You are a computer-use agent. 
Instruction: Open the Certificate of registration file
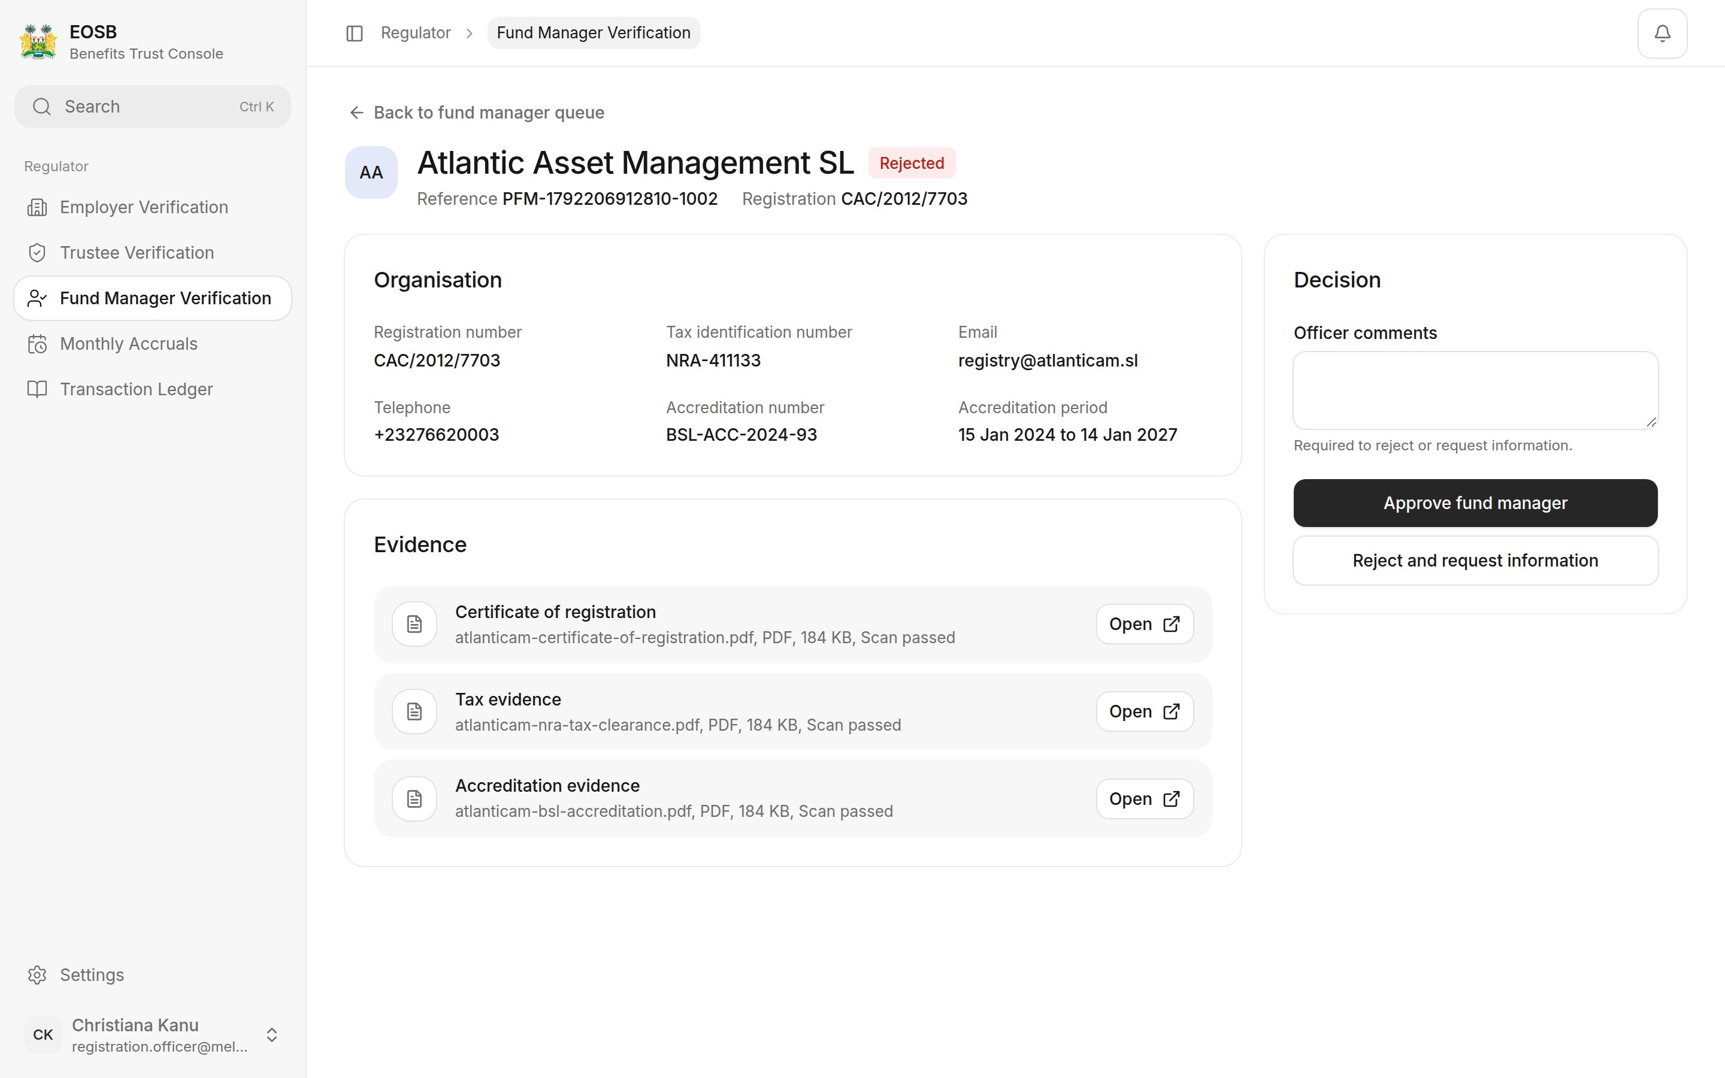[x=1145, y=625]
